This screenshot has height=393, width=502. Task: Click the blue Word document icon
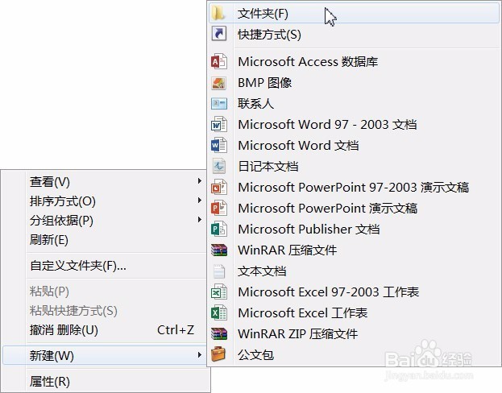219,145
